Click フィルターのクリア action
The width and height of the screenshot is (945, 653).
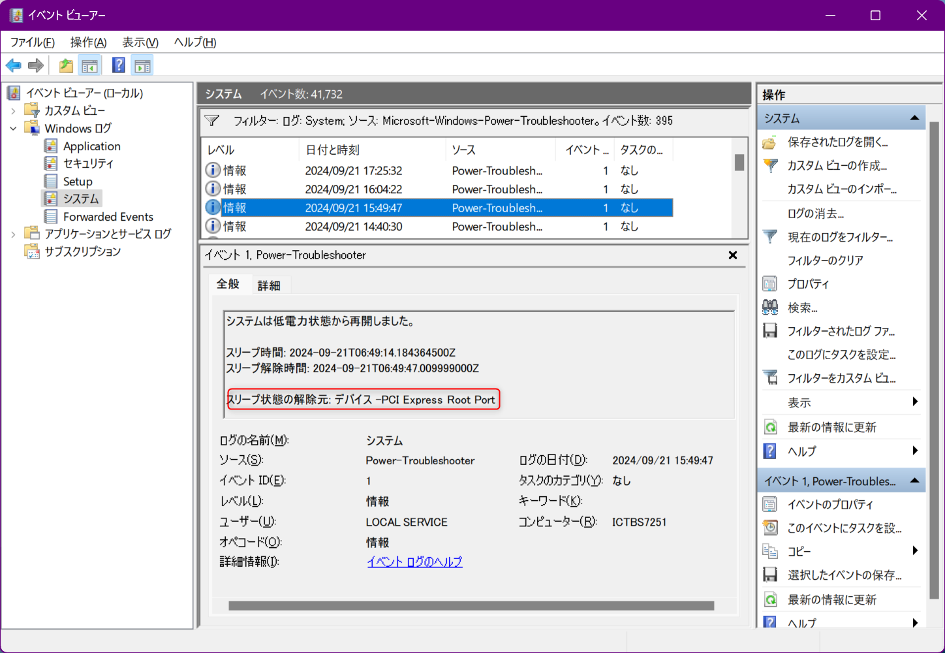[x=825, y=261]
